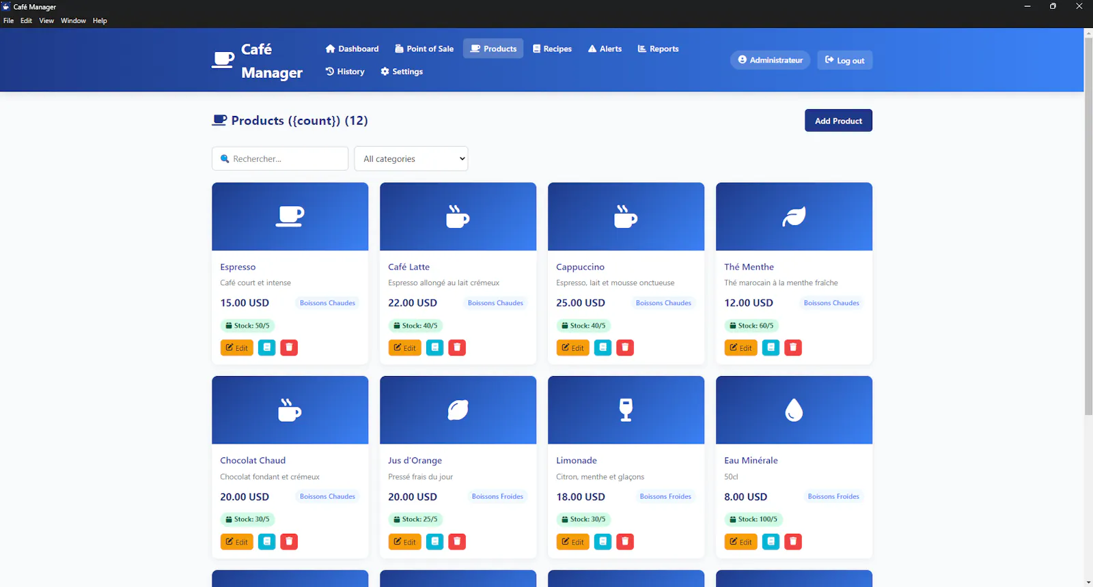
Task: Click the Stock: 50/5 badge
Action: pyautogui.click(x=247, y=326)
